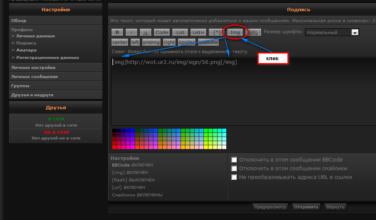Check Не преобразовывать адреса URL в ссылки
Viewport: 376px width, 220px height.
pos(234,177)
